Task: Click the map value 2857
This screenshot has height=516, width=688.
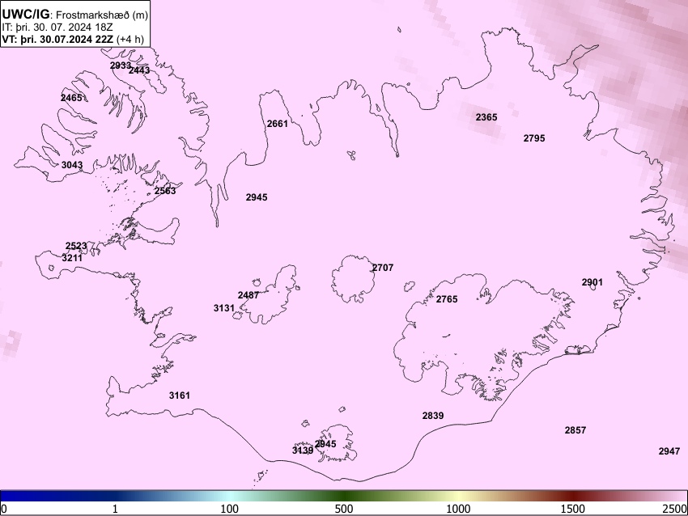Action: [x=575, y=430]
